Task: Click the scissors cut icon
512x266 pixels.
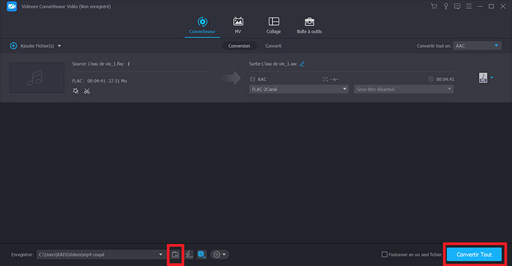Action: pos(87,91)
